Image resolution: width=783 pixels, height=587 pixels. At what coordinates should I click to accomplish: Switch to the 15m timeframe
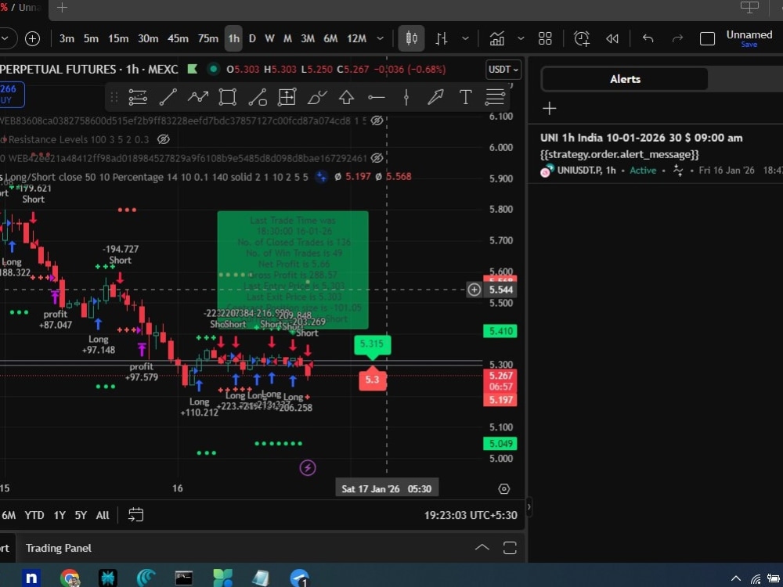pyautogui.click(x=118, y=38)
